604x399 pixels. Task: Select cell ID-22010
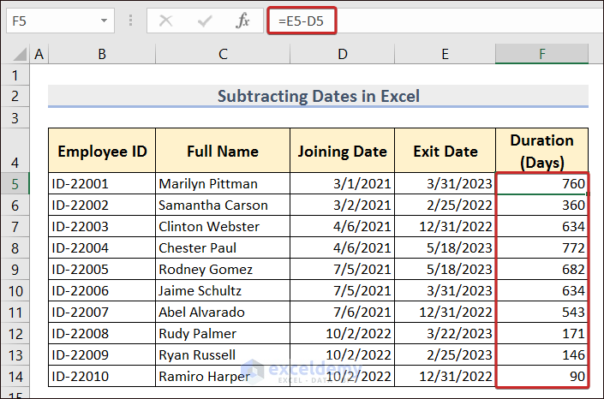point(102,376)
